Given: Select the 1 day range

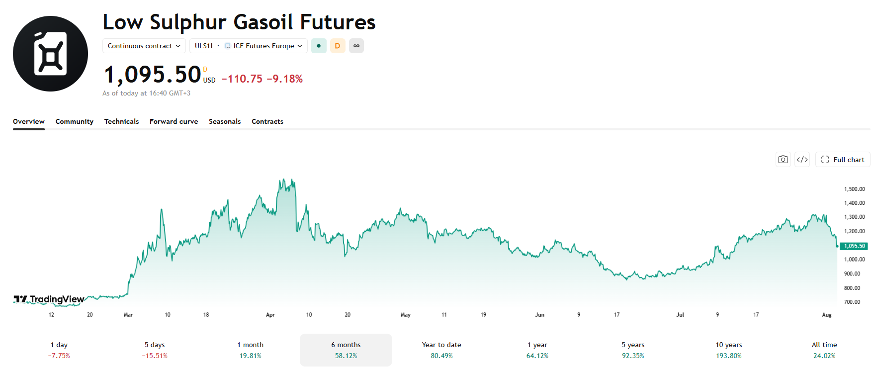Looking at the screenshot, I should [x=59, y=350].
